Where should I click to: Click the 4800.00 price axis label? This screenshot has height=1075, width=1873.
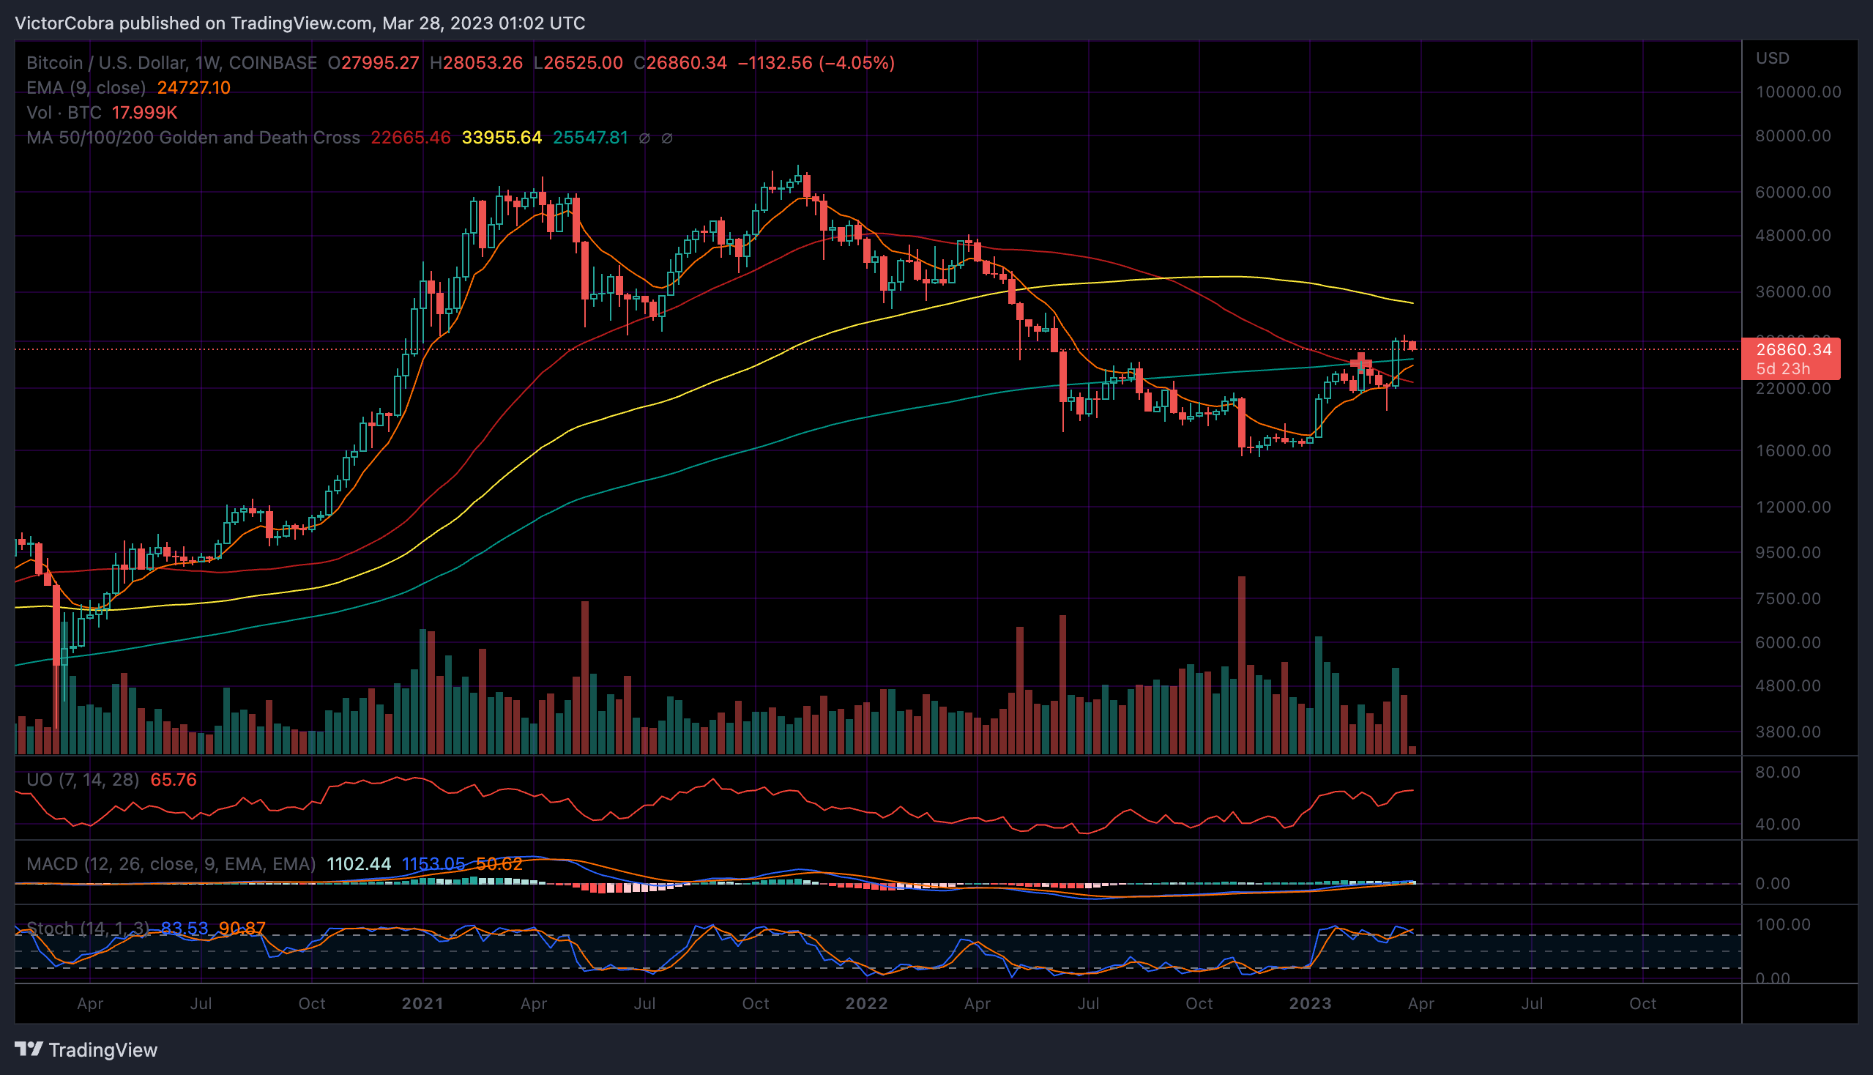[x=1788, y=686]
